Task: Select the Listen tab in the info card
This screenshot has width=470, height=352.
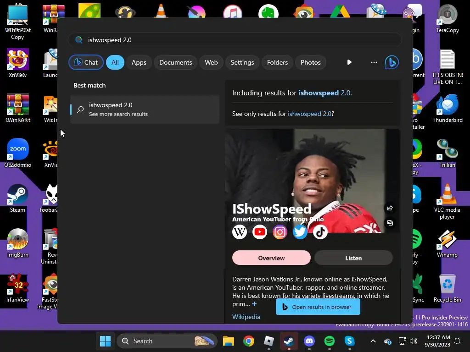Action: [353, 258]
